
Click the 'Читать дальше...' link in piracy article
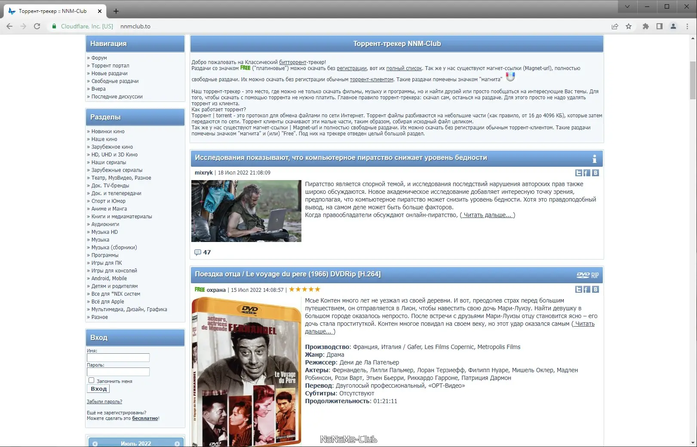(488, 215)
